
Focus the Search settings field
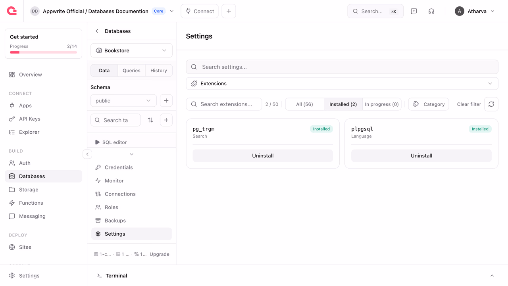point(342,67)
